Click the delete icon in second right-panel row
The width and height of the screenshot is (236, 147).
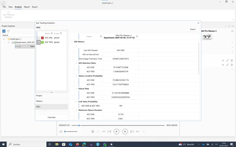click(232, 65)
